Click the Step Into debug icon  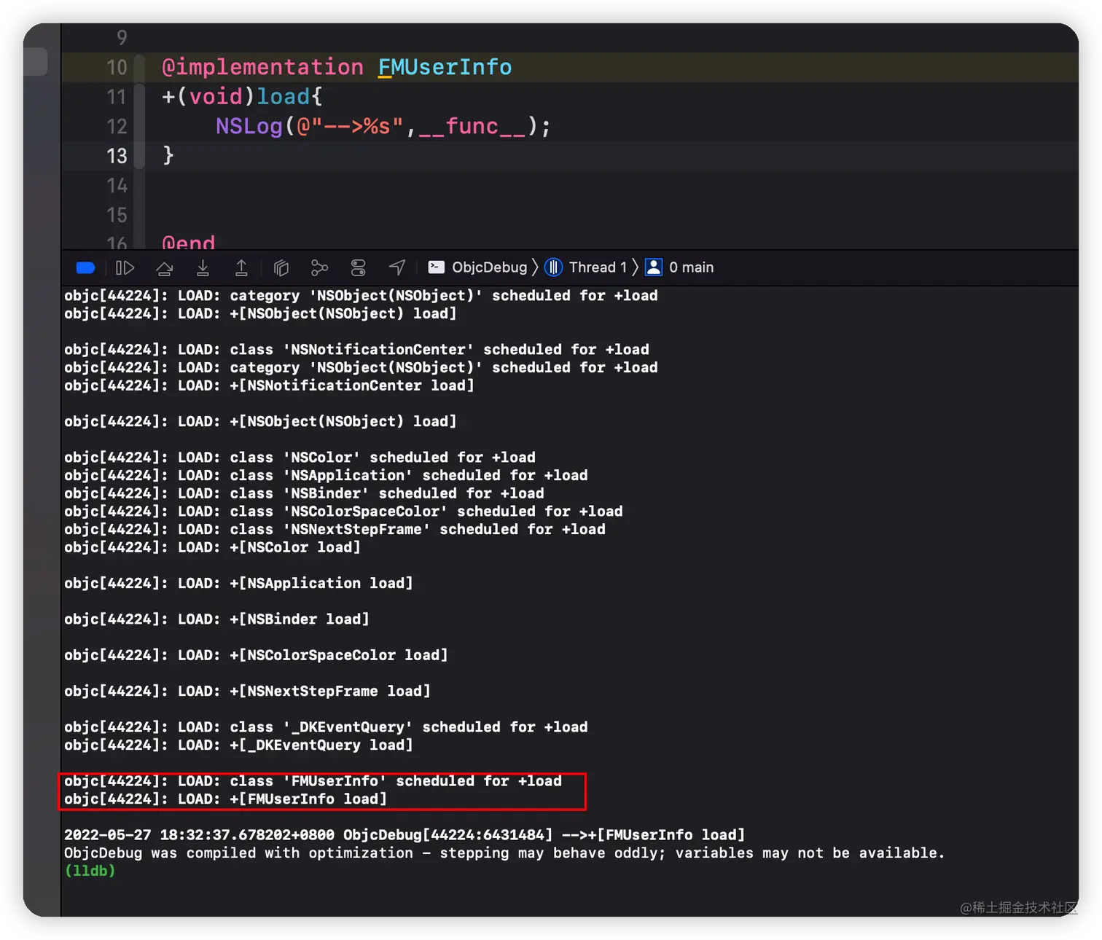[203, 267]
